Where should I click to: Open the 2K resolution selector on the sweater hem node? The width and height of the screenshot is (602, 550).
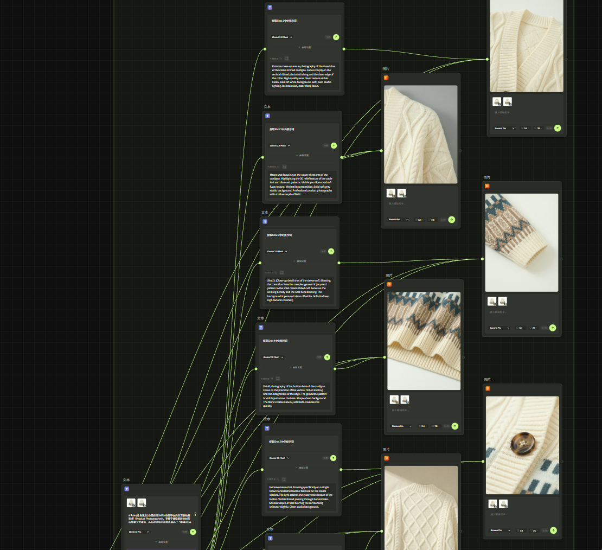click(435, 426)
